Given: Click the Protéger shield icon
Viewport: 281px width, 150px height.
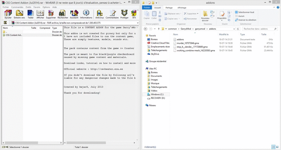Looking at the screenshot, I should pos(124,14).
